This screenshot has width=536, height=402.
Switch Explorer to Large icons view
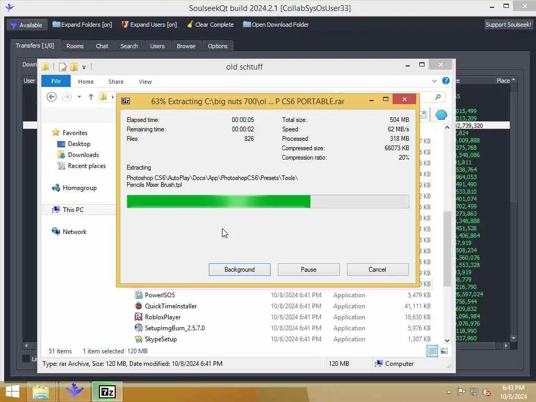pyautogui.click(x=444, y=351)
